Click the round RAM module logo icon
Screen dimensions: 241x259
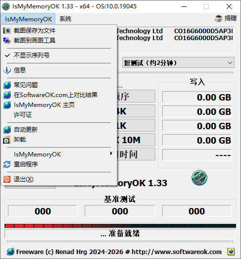(199, 178)
